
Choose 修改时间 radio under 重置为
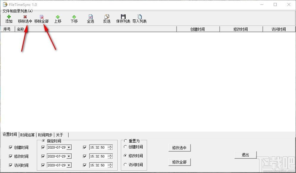coord(125,156)
